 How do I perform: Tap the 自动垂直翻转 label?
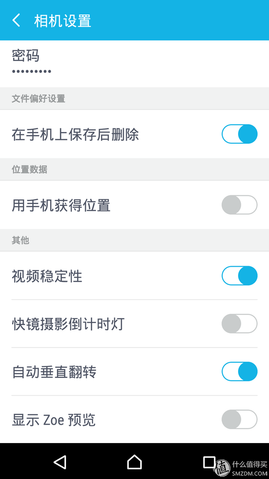click(54, 372)
